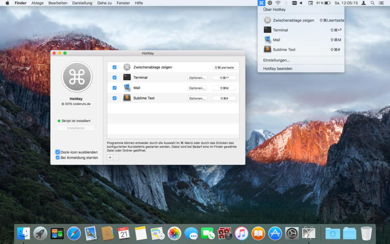
Task: Click the HotKey command icon in menu bar
Action: pyautogui.click(x=261, y=3)
